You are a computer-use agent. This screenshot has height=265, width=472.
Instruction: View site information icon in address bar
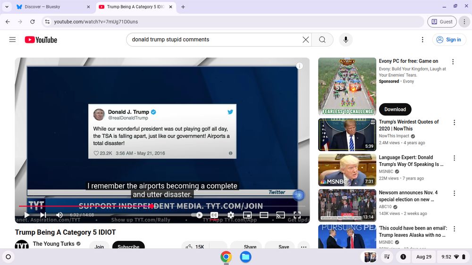pyautogui.click(x=47, y=22)
